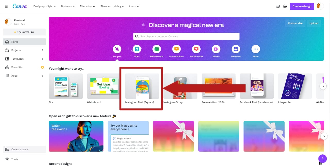Open Templates in the sidebar

tap(24, 59)
